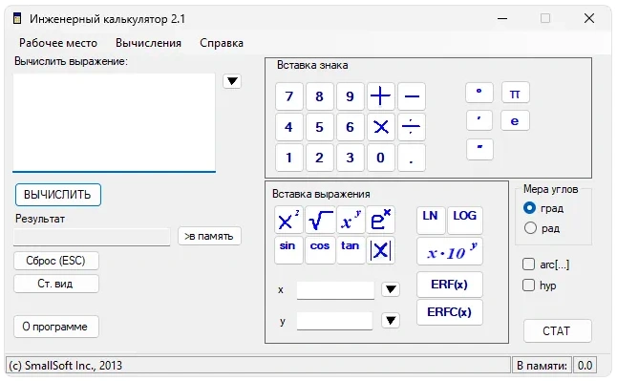
Task: Click the ВЫЧИСЛИТЬ button
Action: (x=58, y=195)
